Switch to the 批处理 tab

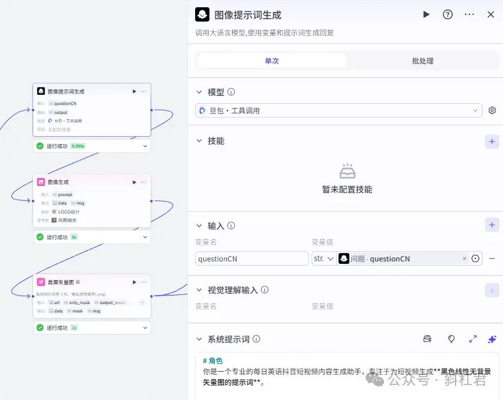[x=422, y=61]
